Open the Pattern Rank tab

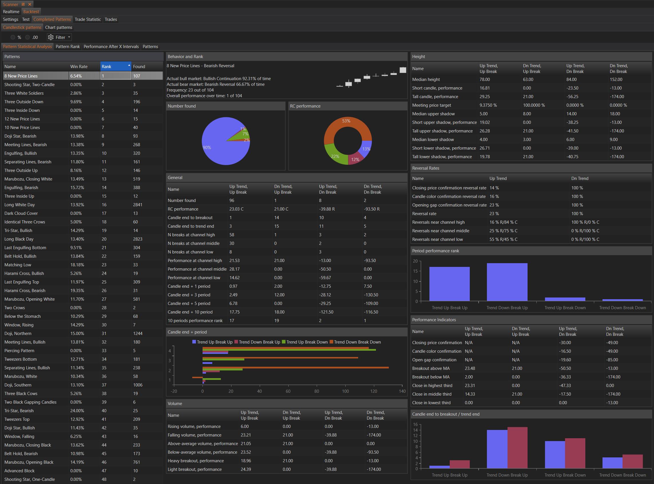pos(68,47)
